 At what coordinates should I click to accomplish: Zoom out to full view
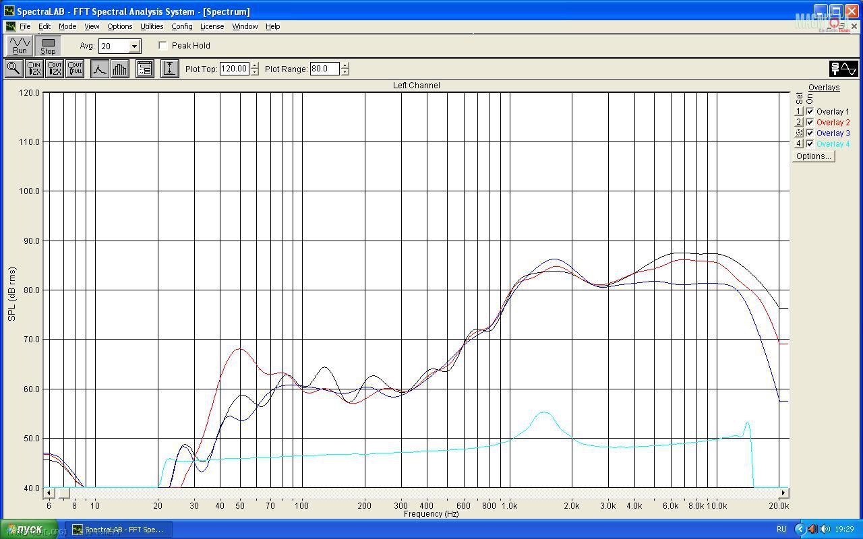75,68
